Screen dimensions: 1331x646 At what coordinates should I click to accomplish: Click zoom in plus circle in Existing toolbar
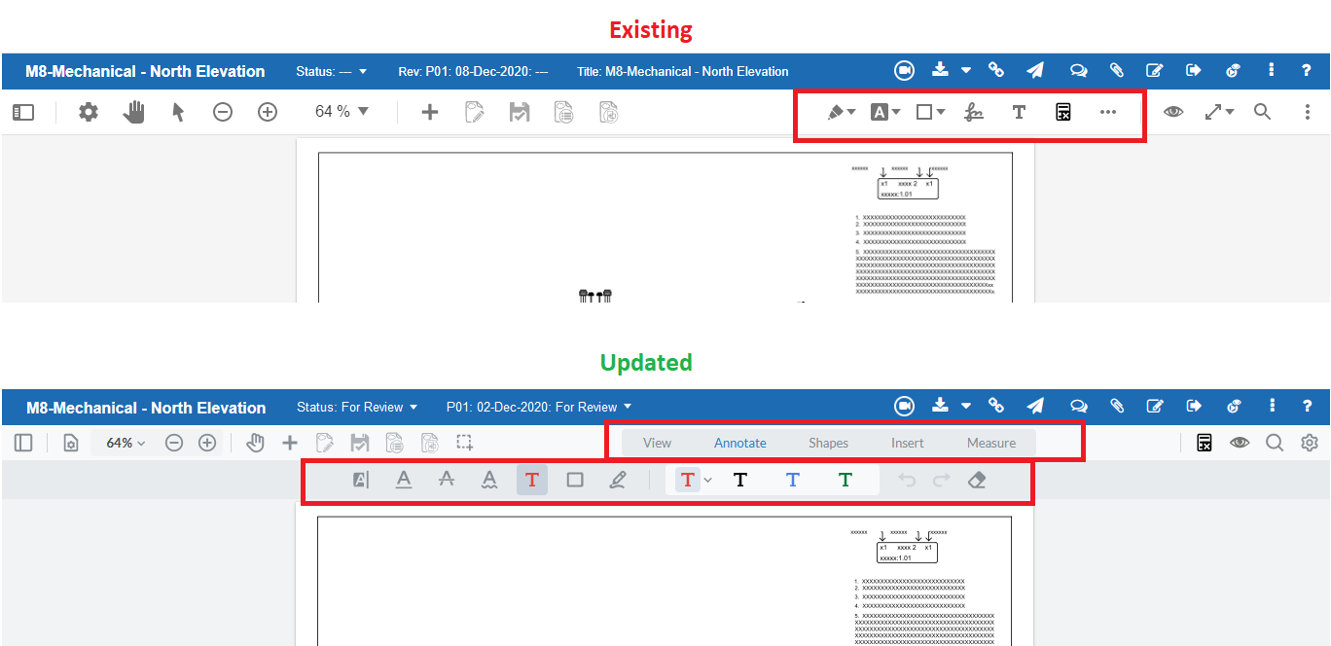click(x=268, y=112)
